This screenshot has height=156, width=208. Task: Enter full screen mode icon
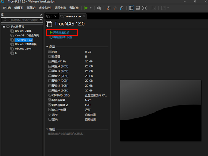coord(144,8)
